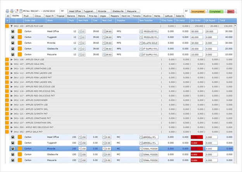Switch to the Head Office store tab

(x=75, y=11)
